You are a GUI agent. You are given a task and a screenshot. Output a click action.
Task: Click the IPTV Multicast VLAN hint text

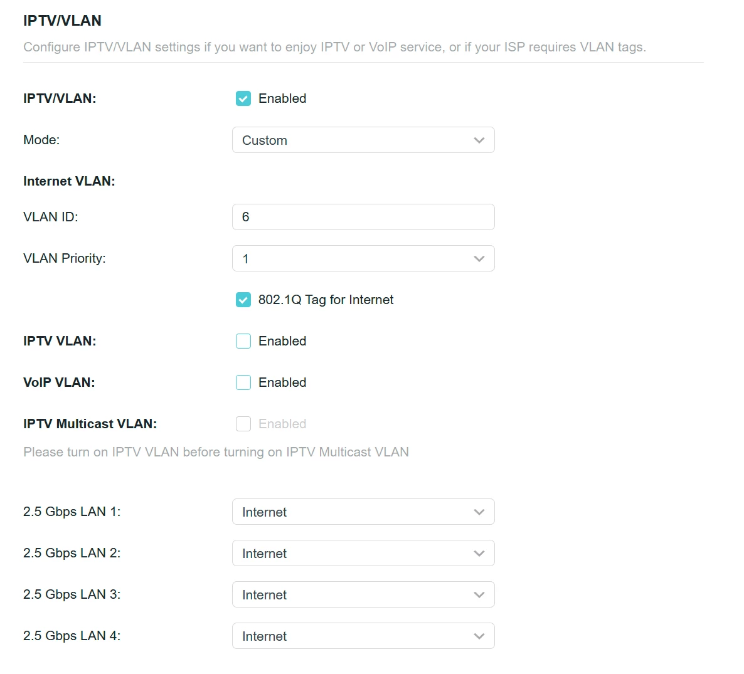216,452
